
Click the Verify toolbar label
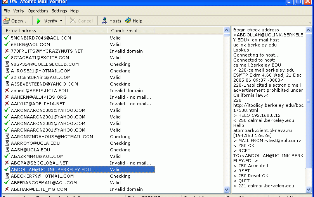pos(51,21)
